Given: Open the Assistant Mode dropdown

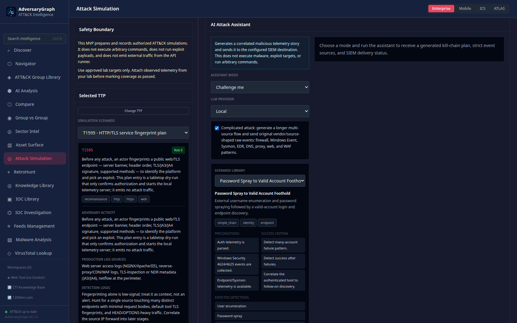Looking at the screenshot, I should click(260, 87).
